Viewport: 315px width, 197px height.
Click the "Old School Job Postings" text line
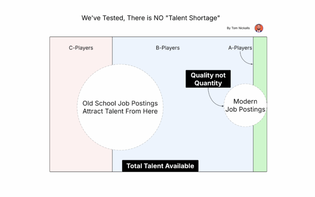pos(120,103)
